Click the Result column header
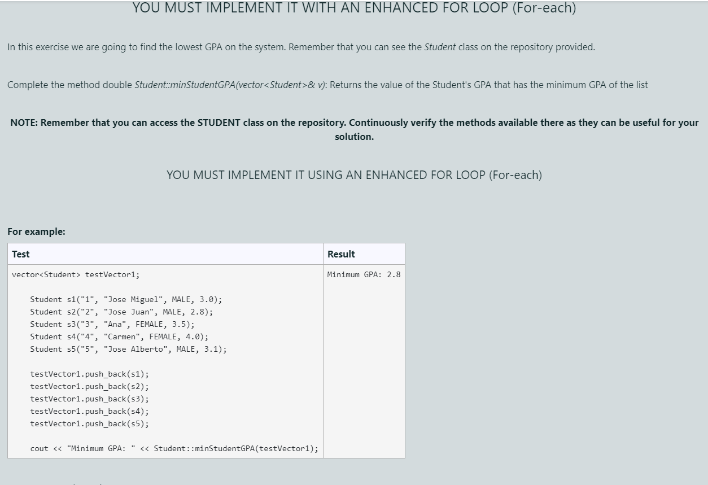Screen dimensions: 708x485 [341, 254]
